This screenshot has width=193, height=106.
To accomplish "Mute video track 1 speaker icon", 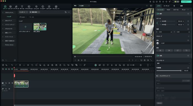I will (9, 83).
